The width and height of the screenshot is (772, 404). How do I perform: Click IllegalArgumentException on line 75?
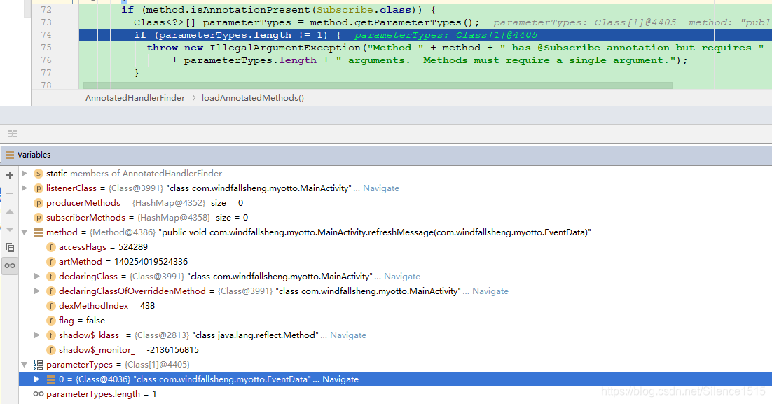(286, 47)
